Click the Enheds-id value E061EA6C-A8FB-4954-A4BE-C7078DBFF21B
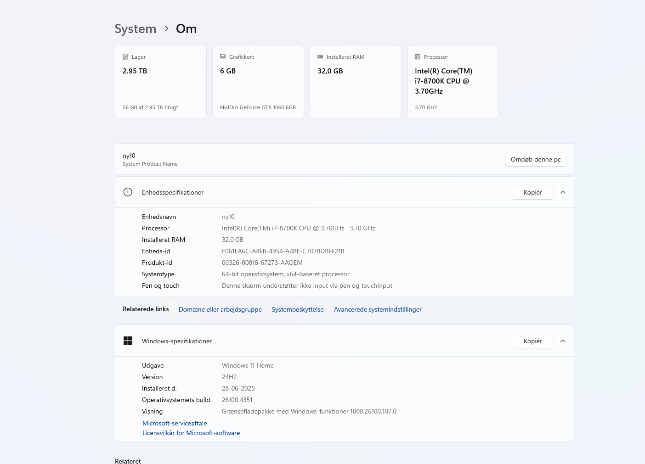645x464 pixels. point(283,251)
